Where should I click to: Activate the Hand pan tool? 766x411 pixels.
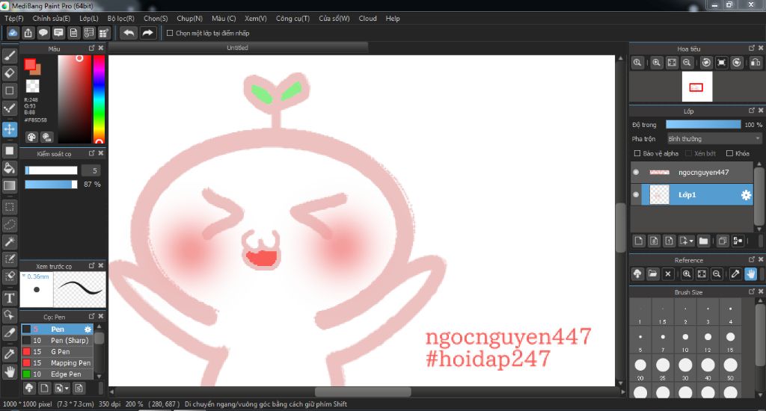point(9,372)
